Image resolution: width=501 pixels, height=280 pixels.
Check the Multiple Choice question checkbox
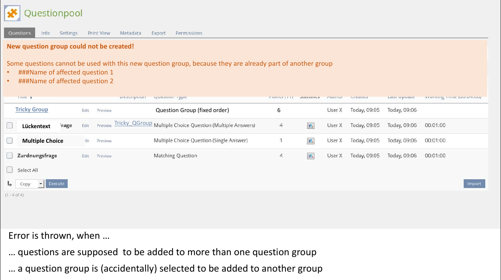(10, 141)
